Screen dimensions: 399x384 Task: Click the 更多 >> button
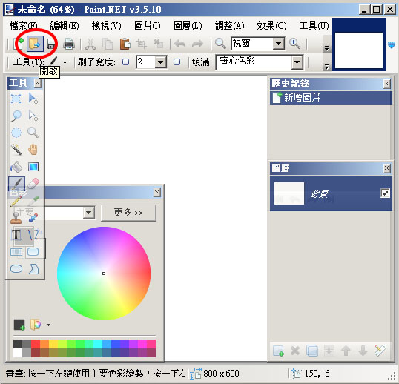[x=128, y=213]
